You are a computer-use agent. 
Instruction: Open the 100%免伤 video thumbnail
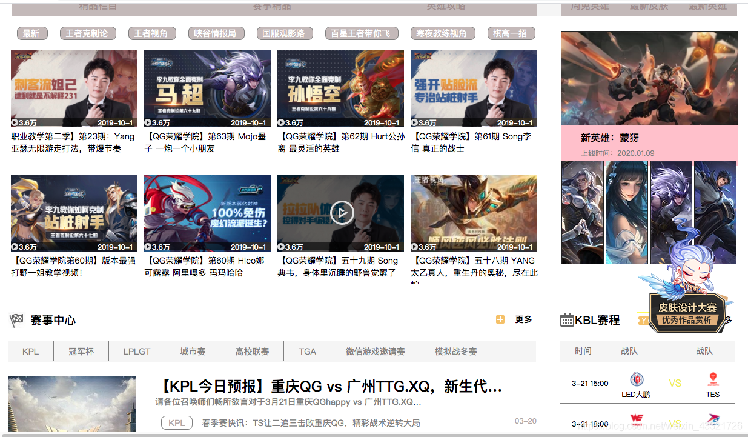click(207, 213)
